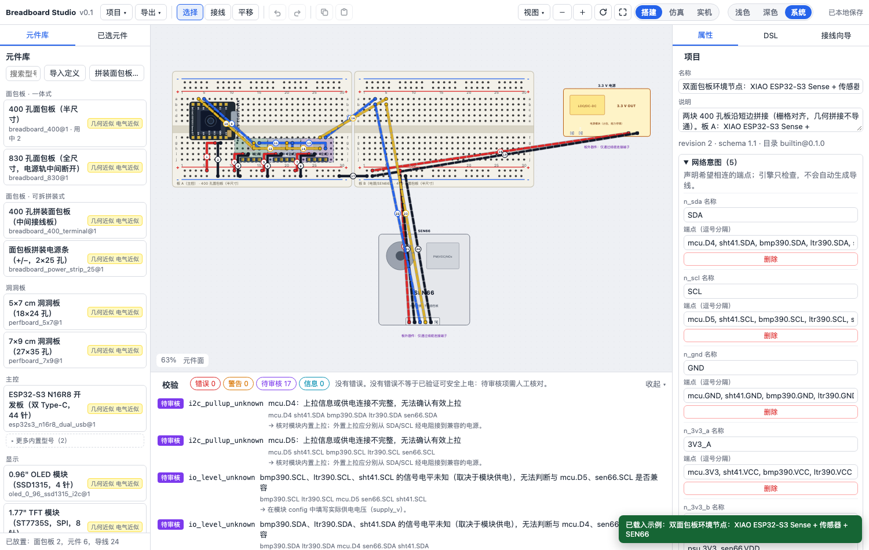
Task: Delete the 3V3_A net
Action: pyautogui.click(x=771, y=489)
